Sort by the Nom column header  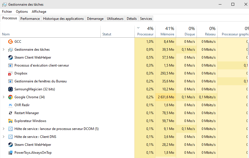point(50,32)
